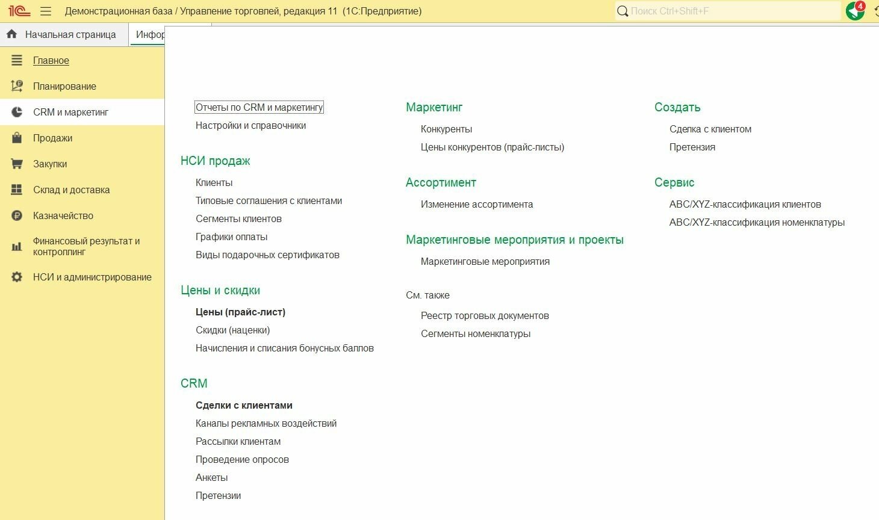Open the Склад и доставка section

coord(71,190)
